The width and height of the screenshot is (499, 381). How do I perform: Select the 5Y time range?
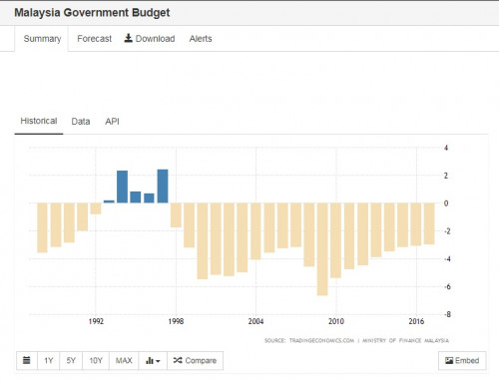coord(71,360)
